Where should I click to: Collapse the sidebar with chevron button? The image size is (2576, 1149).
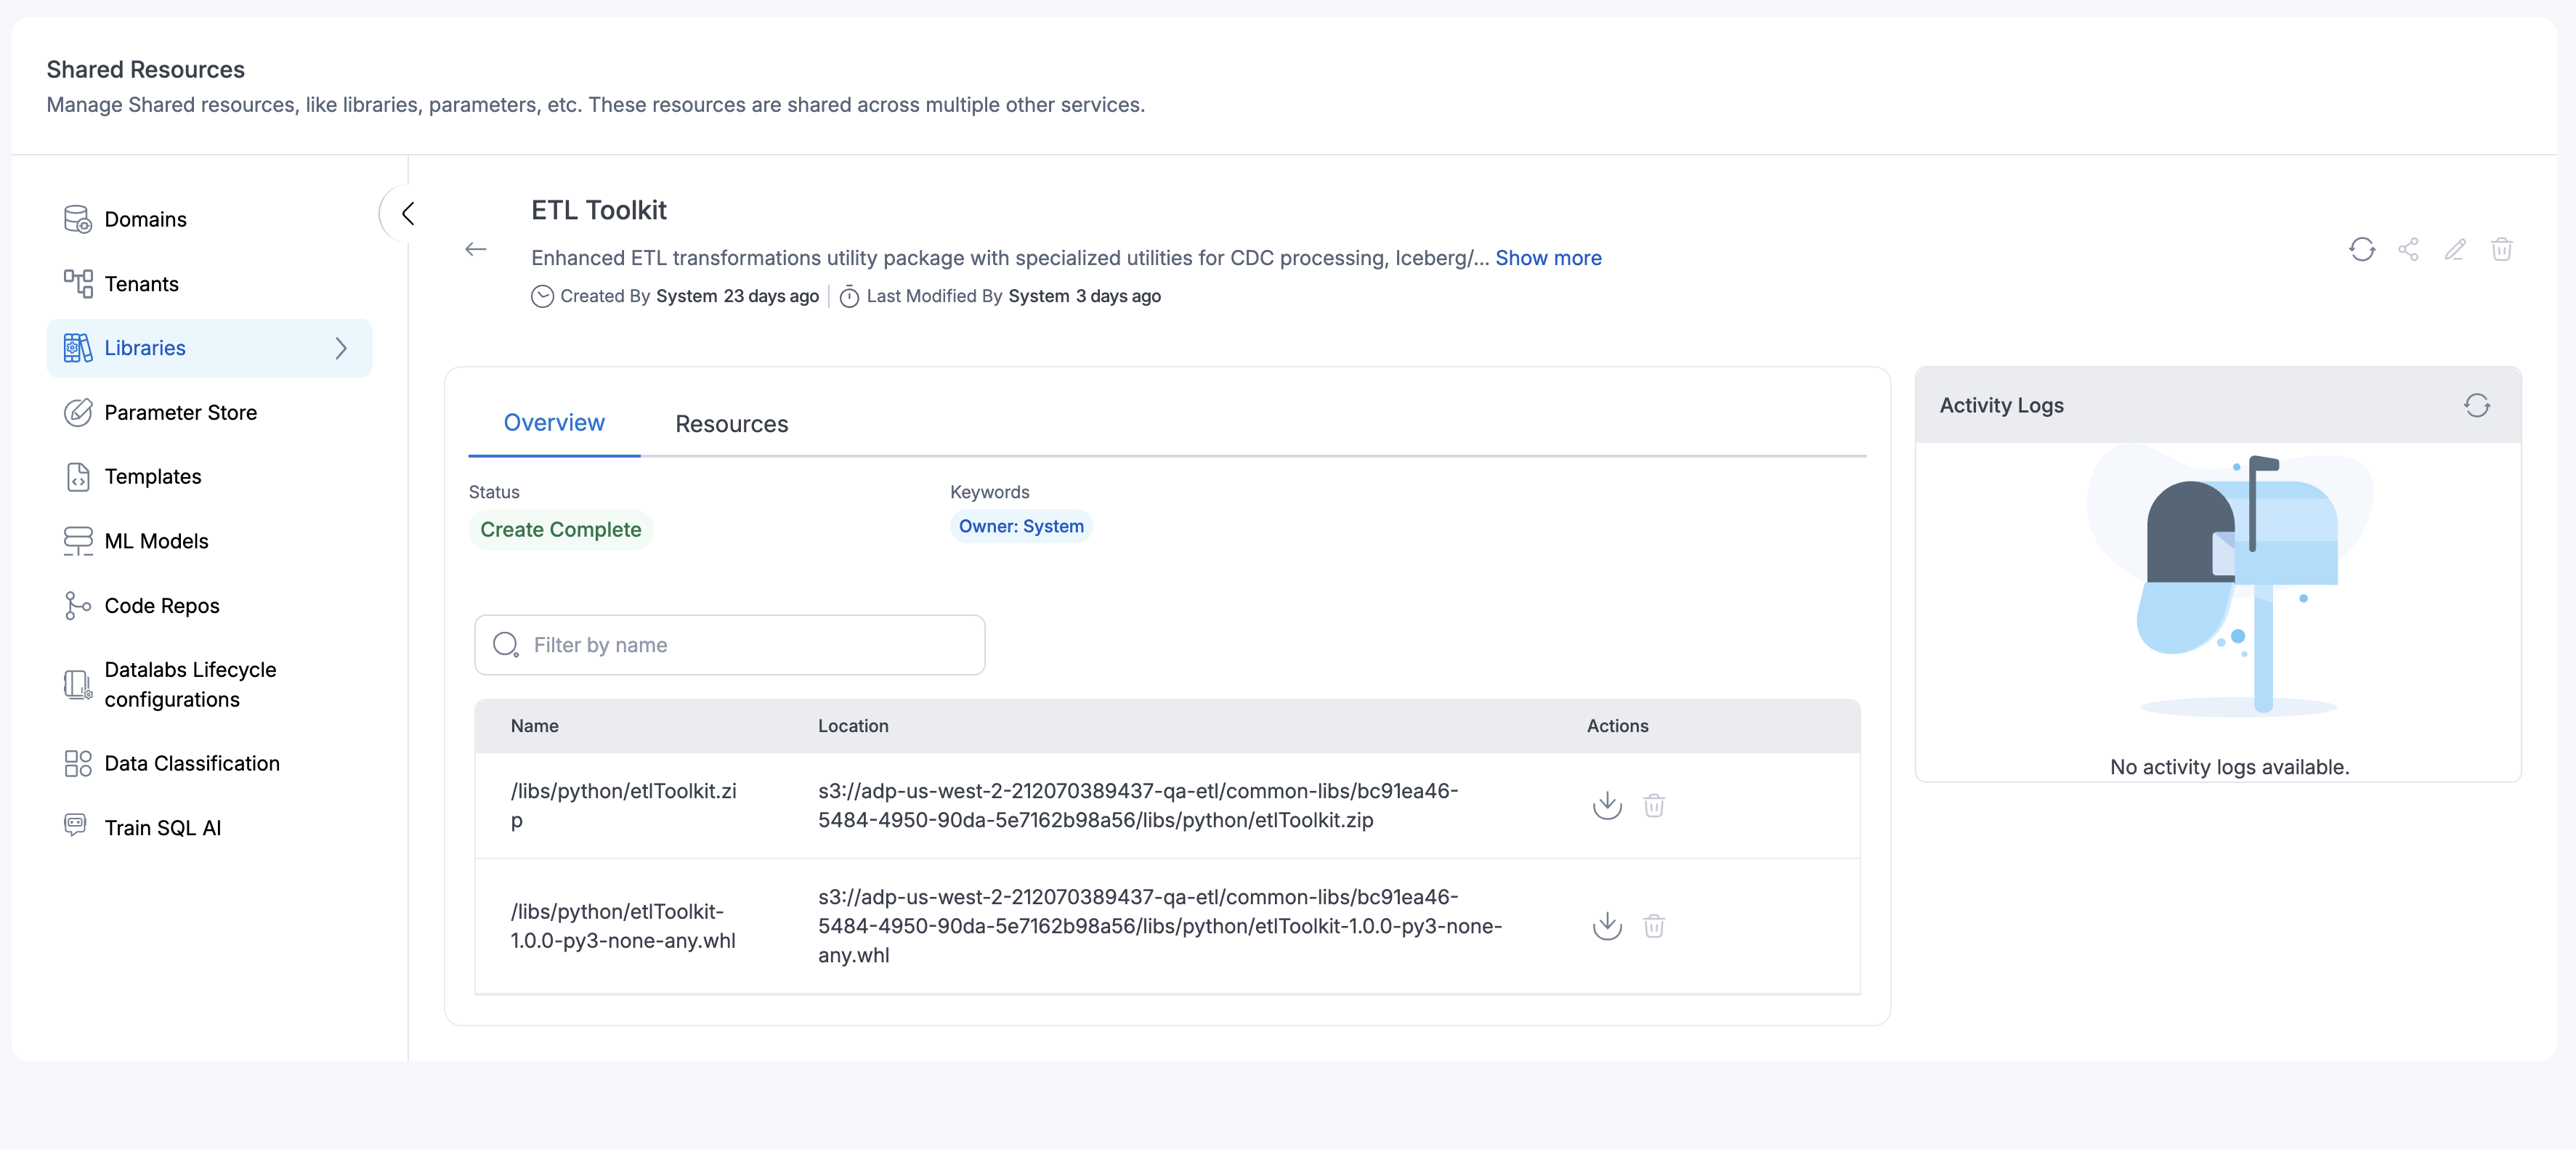click(407, 213)
